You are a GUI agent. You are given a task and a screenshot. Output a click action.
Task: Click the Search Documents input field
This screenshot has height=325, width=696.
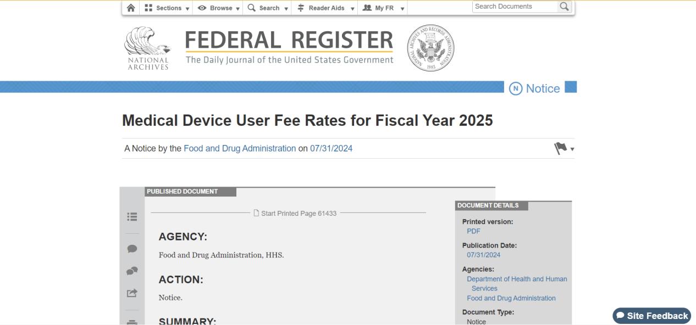[514, 7]
